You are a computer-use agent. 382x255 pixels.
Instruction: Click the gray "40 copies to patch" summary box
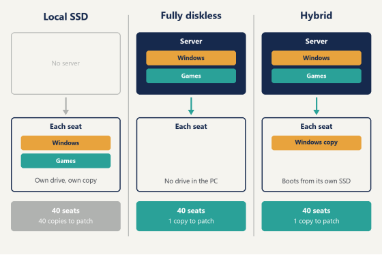65,216
